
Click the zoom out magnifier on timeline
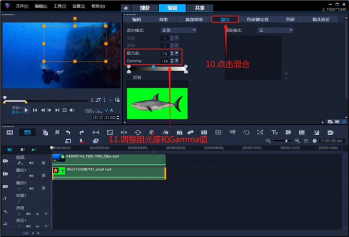pyautogui.click(x=268, y=141)
